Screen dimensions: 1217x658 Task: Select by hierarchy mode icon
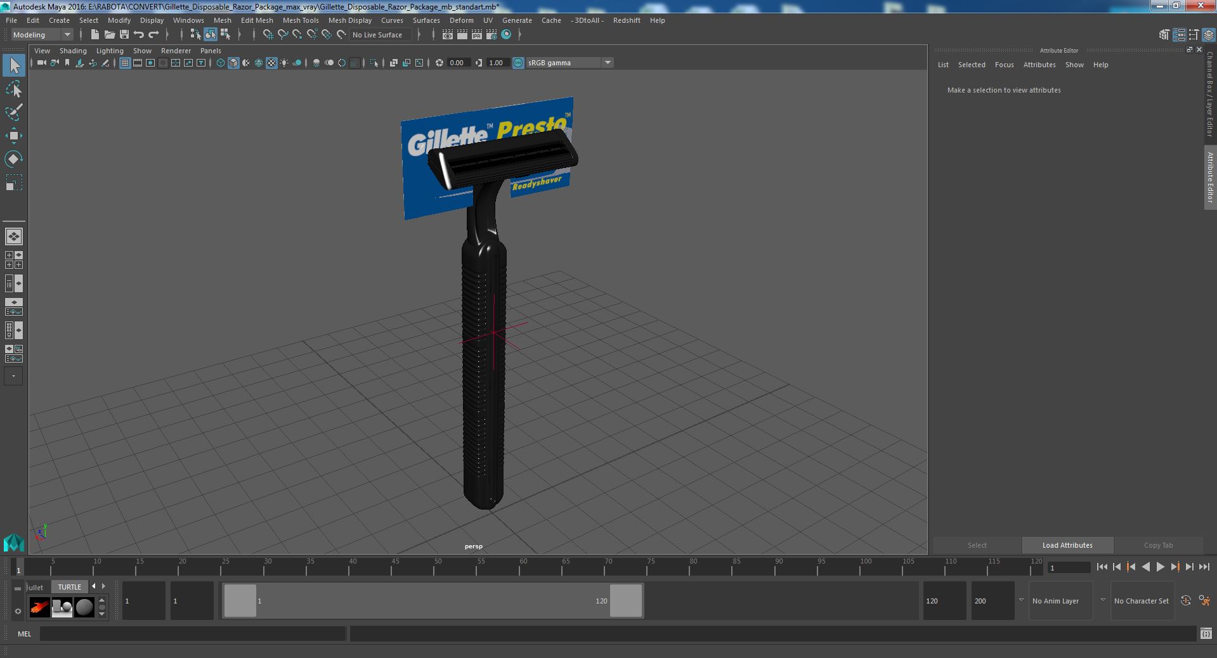[195, 35]
